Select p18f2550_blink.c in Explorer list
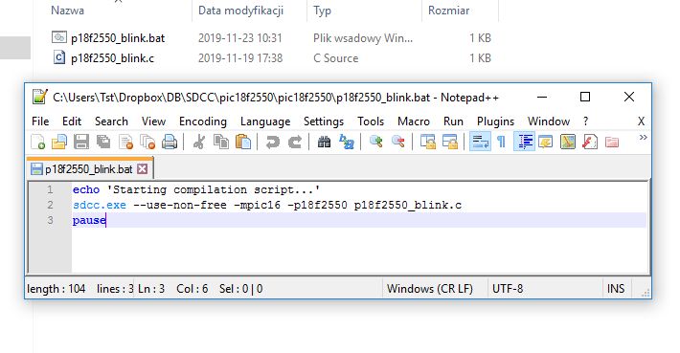This screenshot has height=353, width=680. click(x=112, y=58)
